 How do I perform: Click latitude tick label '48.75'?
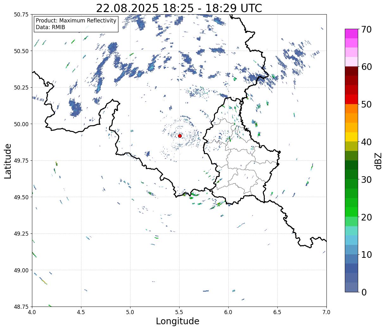[x=21, y=307]
